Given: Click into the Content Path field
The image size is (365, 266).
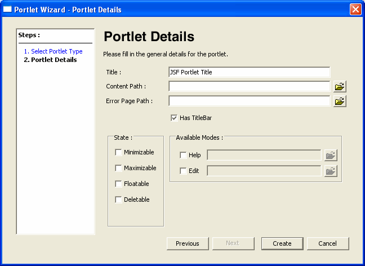Looking at the screenshot, I should point(249,86).
